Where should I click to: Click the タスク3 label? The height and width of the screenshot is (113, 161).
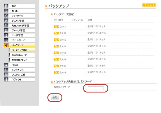click(63, 40)
